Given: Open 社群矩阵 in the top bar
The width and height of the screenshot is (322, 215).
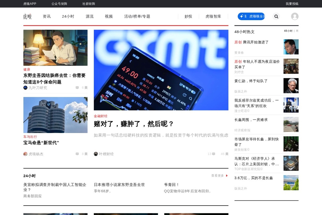Looking at the screenshot, I should (x=89, y=4).
